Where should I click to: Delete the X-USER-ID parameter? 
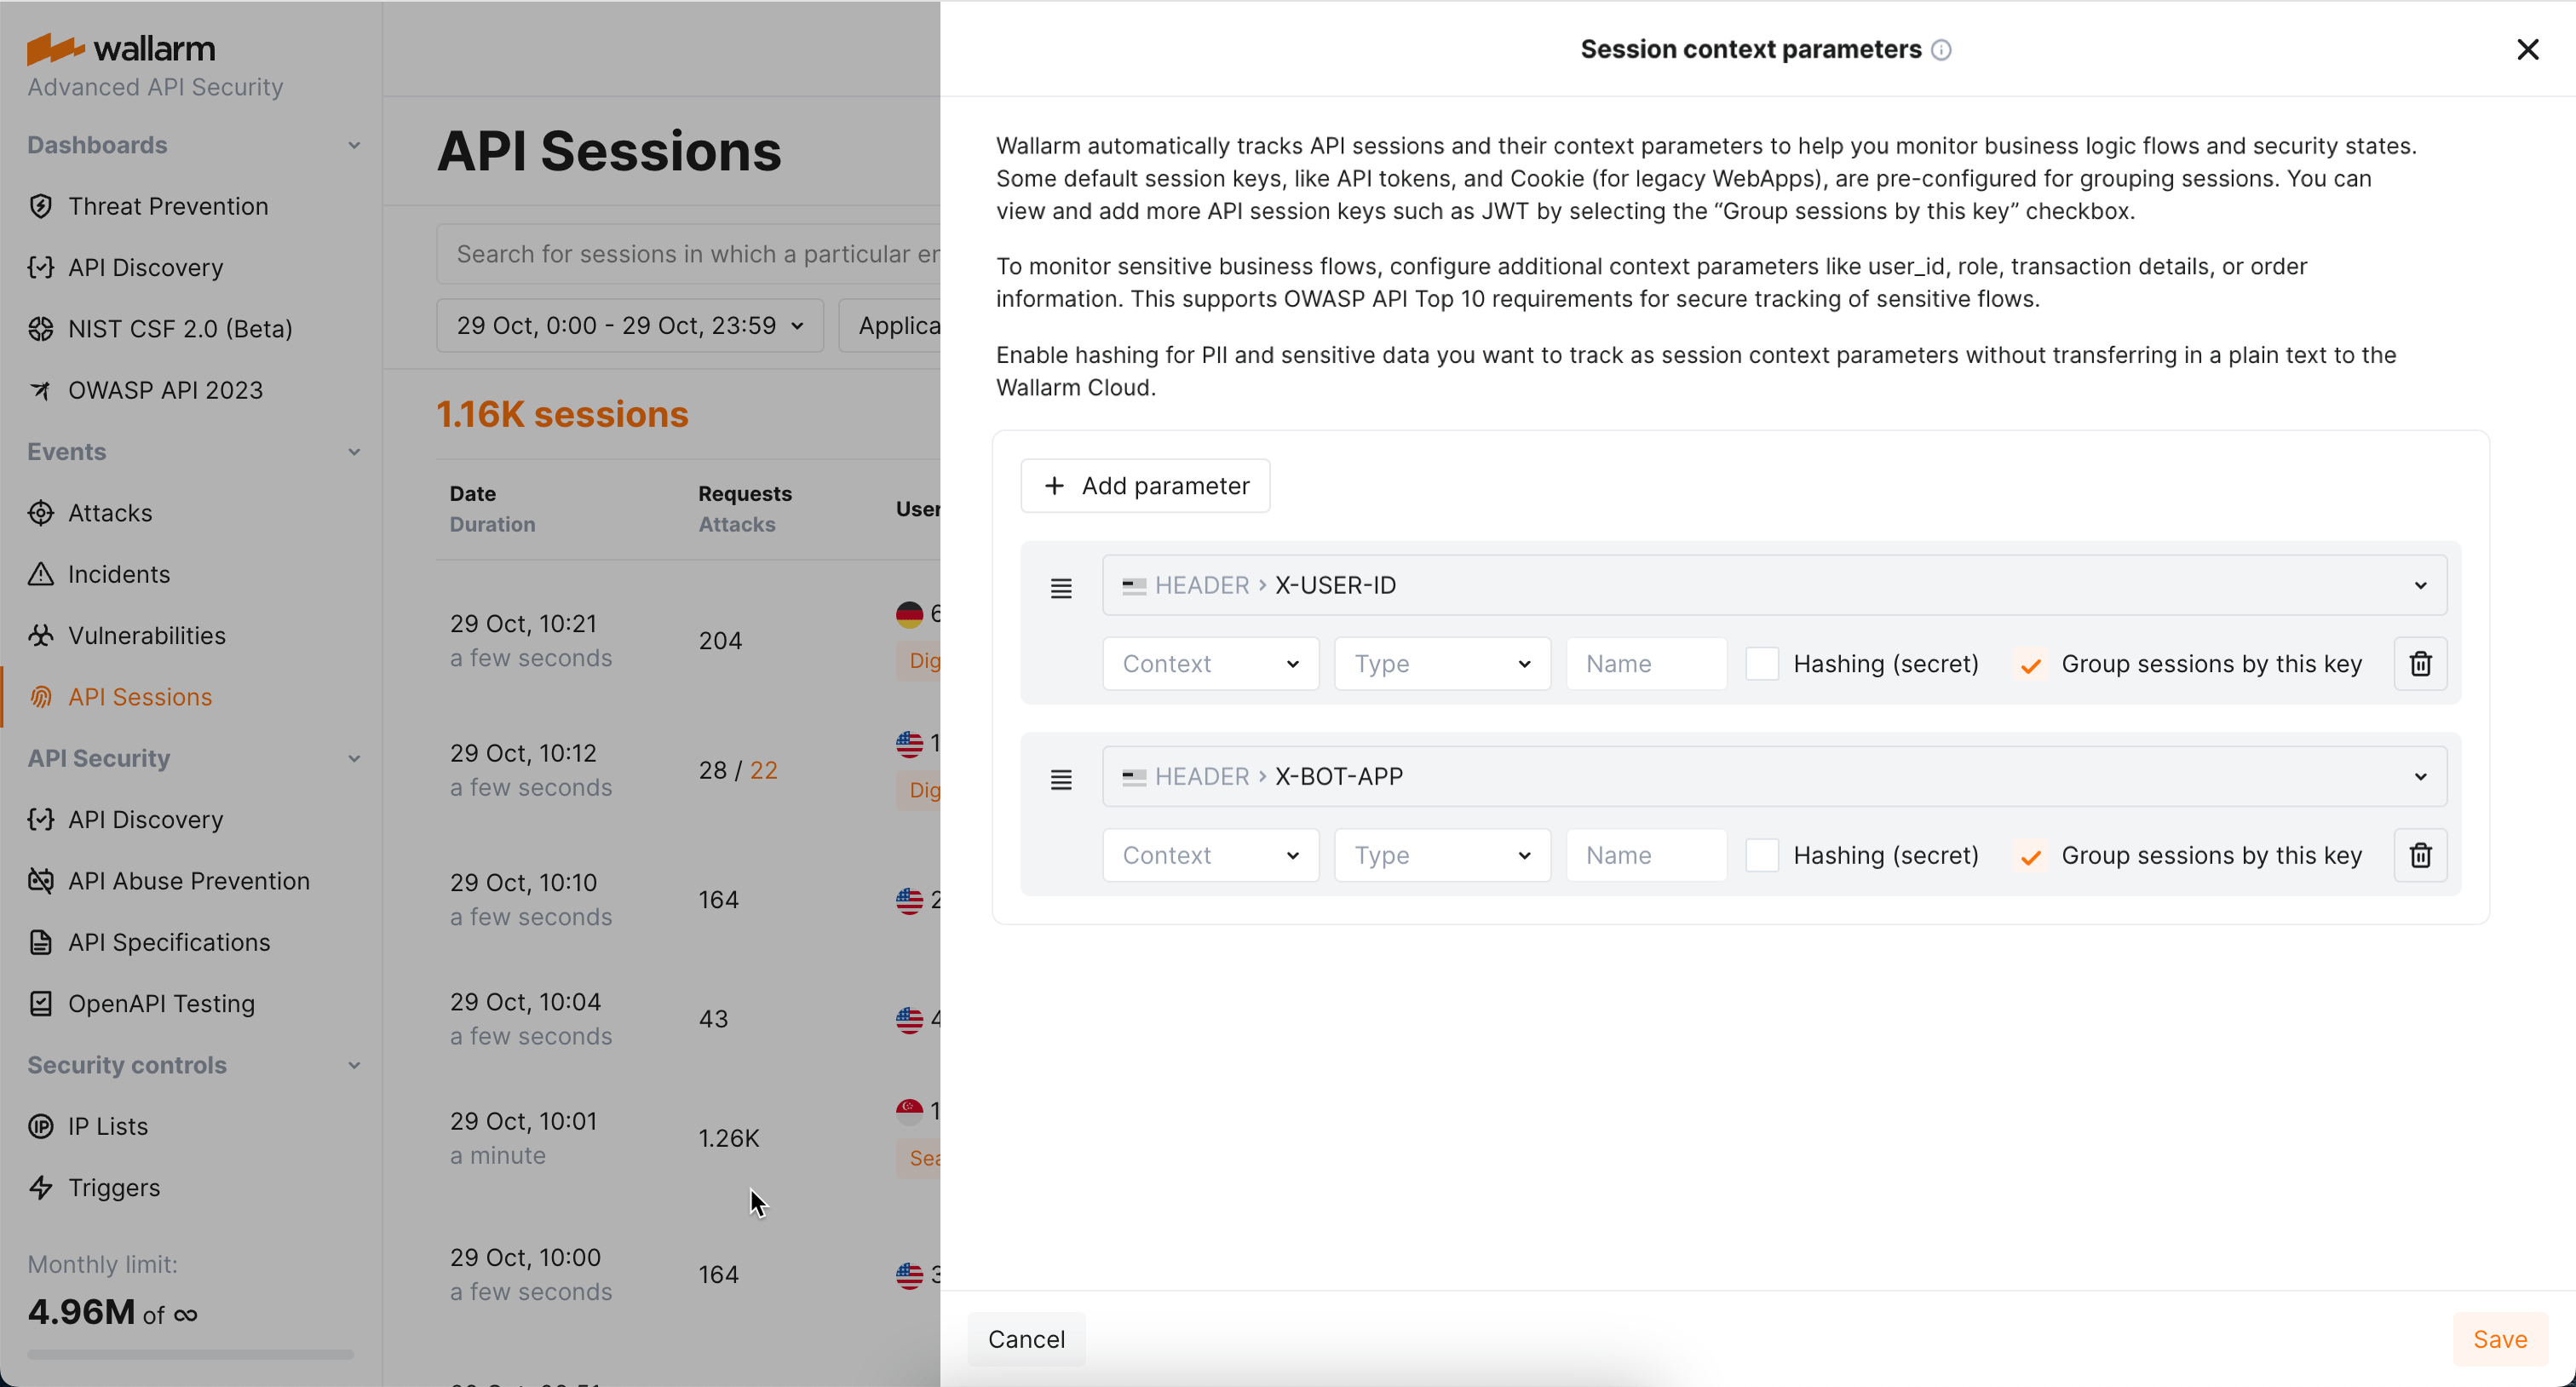(2420, 663)
